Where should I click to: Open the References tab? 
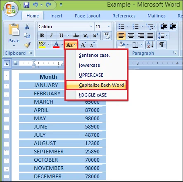coord(124,16)
